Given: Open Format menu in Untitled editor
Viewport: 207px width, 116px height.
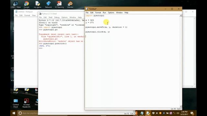Looking at the screenshot, I should click(x=98, y=13).
